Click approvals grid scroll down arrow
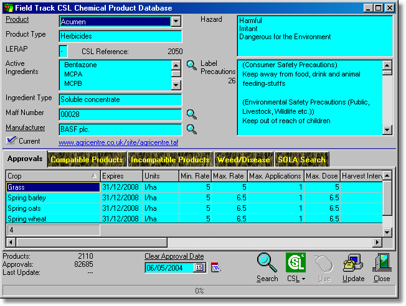 coord(387,232)
